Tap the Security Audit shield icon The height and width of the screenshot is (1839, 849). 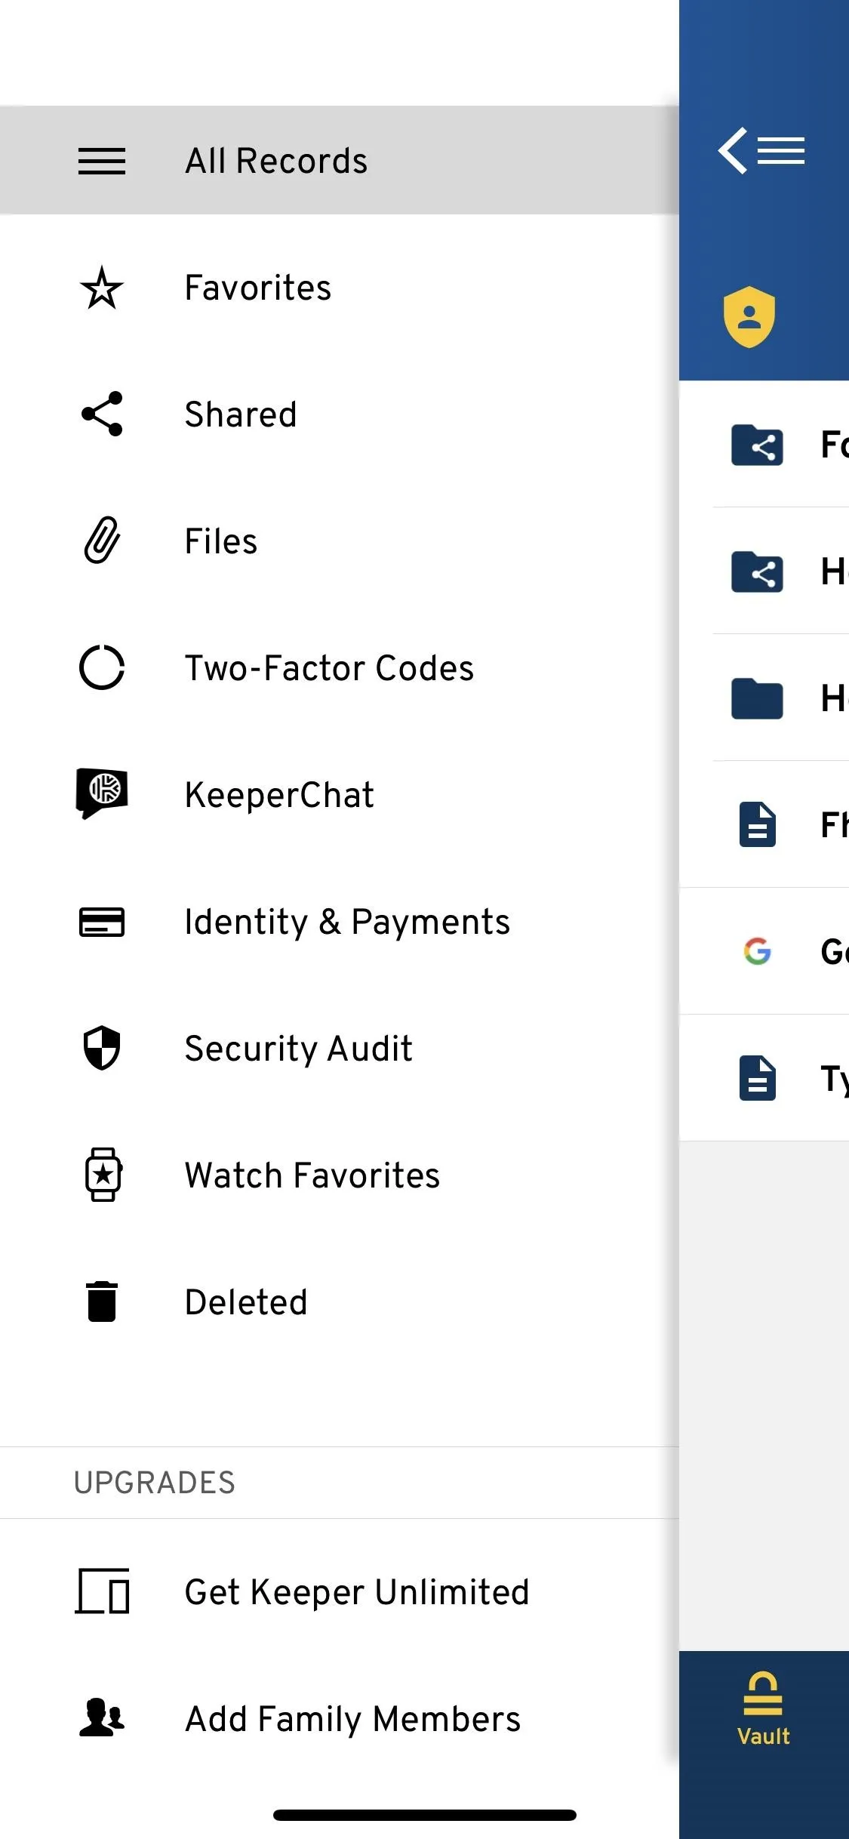click(x=102, y=1048)
